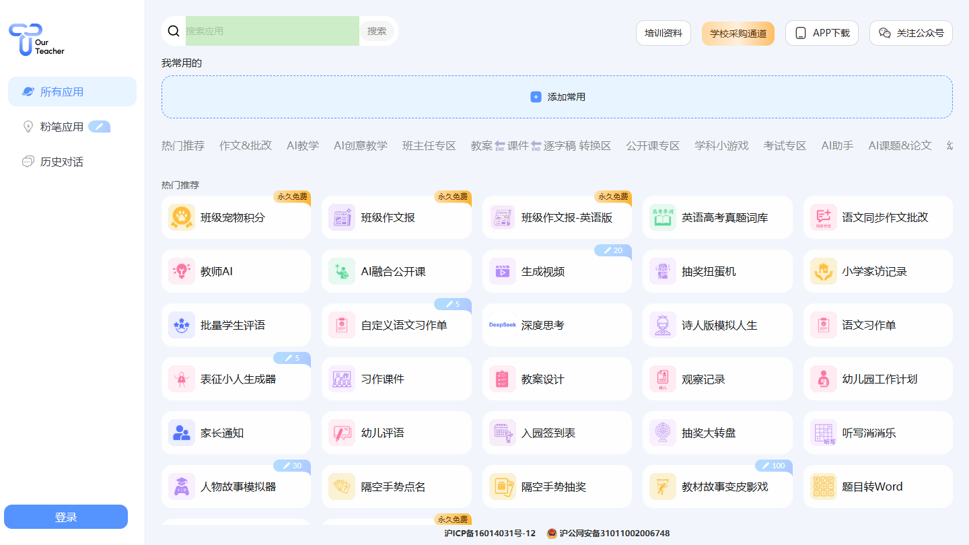Open the 班主任专区 category tab
The image size is (969, 545).
[429, 145]
